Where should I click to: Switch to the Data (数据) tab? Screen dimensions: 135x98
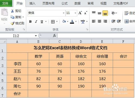(77, 3)
